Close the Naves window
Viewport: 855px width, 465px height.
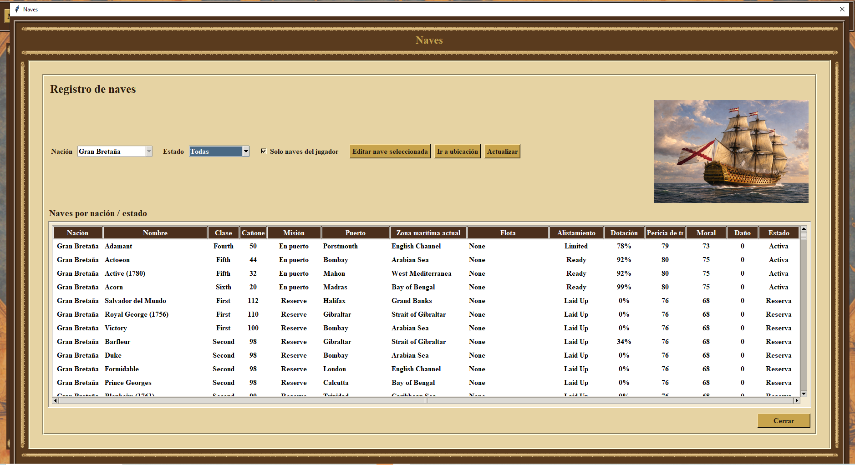point(842,9)
